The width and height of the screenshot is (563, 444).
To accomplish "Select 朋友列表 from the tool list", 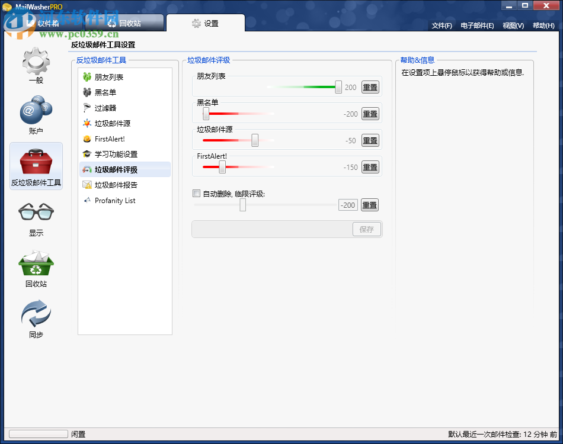I will [x=110, y=77].
